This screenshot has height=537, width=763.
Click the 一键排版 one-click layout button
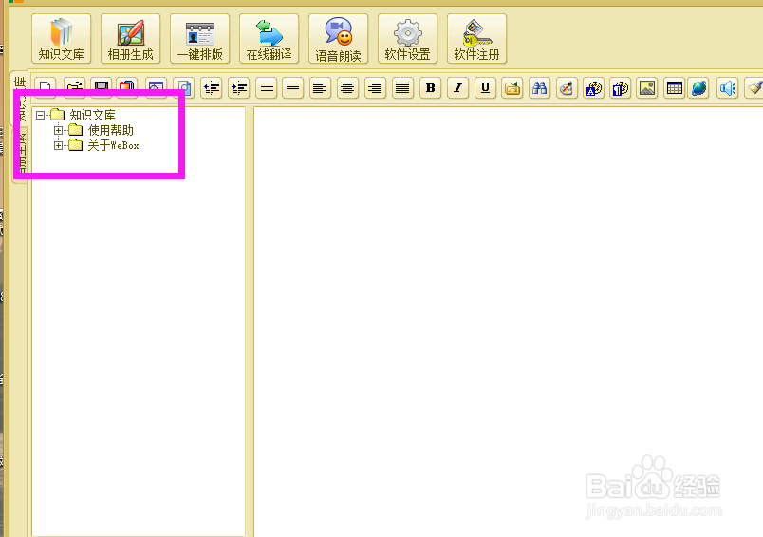click(x=200, y=39)
